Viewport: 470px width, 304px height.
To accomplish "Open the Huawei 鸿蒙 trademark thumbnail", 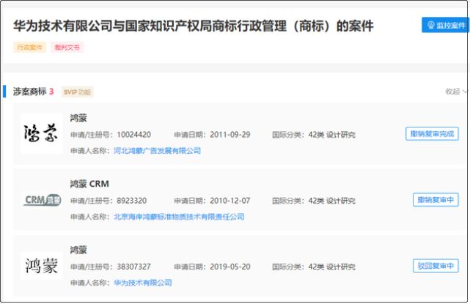I will click(41, 265).
